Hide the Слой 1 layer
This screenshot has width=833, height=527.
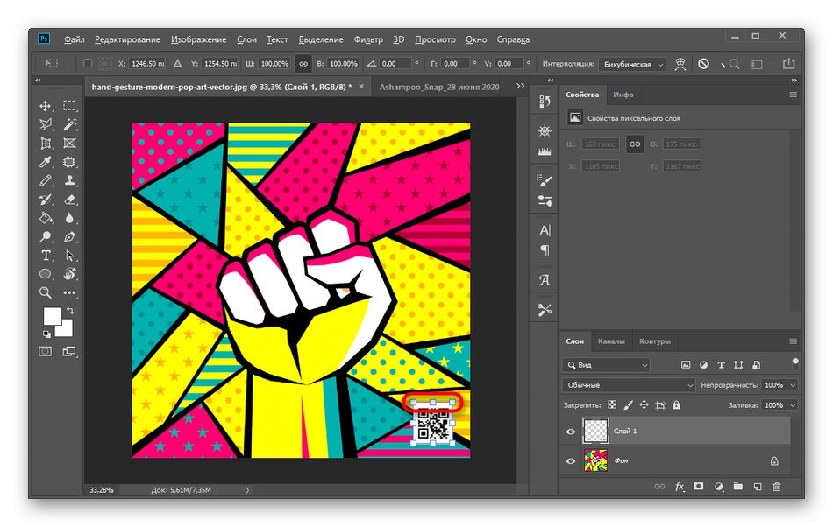point(570,430)
